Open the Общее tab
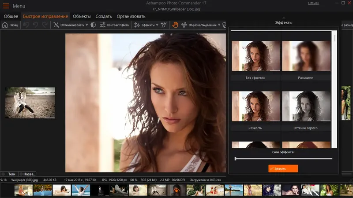353x198 pixels. 11,16
